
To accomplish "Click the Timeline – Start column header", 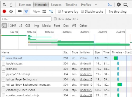I will (x=121, y=52).
